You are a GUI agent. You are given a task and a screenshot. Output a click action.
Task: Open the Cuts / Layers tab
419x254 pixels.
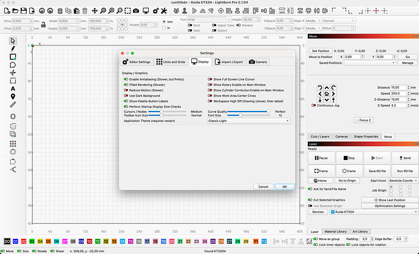[x=320, y=136]
